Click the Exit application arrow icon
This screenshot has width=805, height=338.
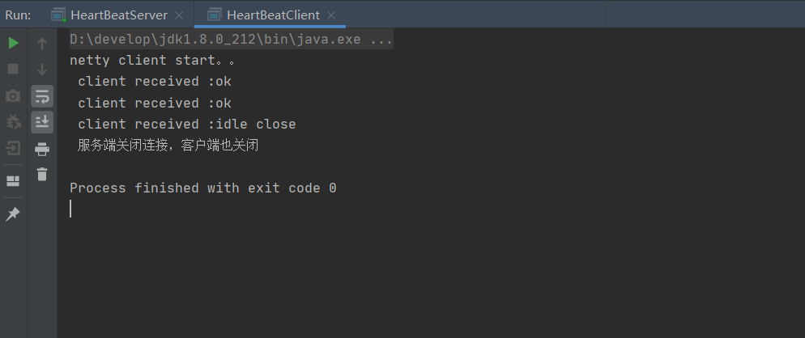[13, 148]
